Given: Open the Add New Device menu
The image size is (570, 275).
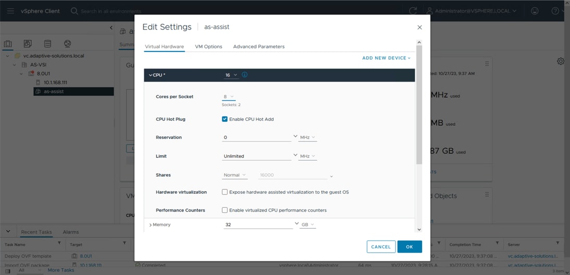Looking at the screenshot, I should [x=386, y=58].
